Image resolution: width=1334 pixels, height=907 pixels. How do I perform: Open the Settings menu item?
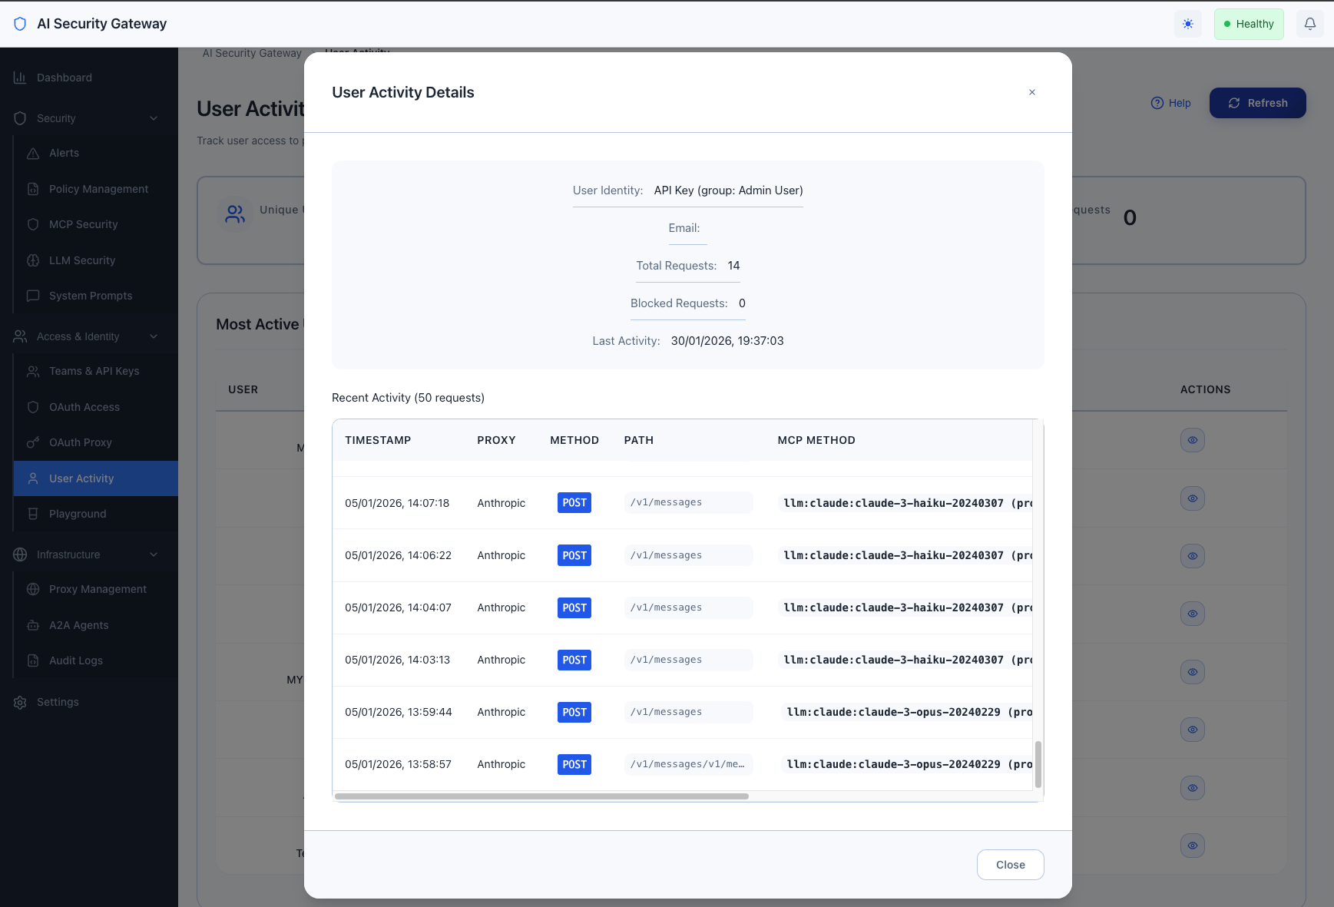(58, 702)
